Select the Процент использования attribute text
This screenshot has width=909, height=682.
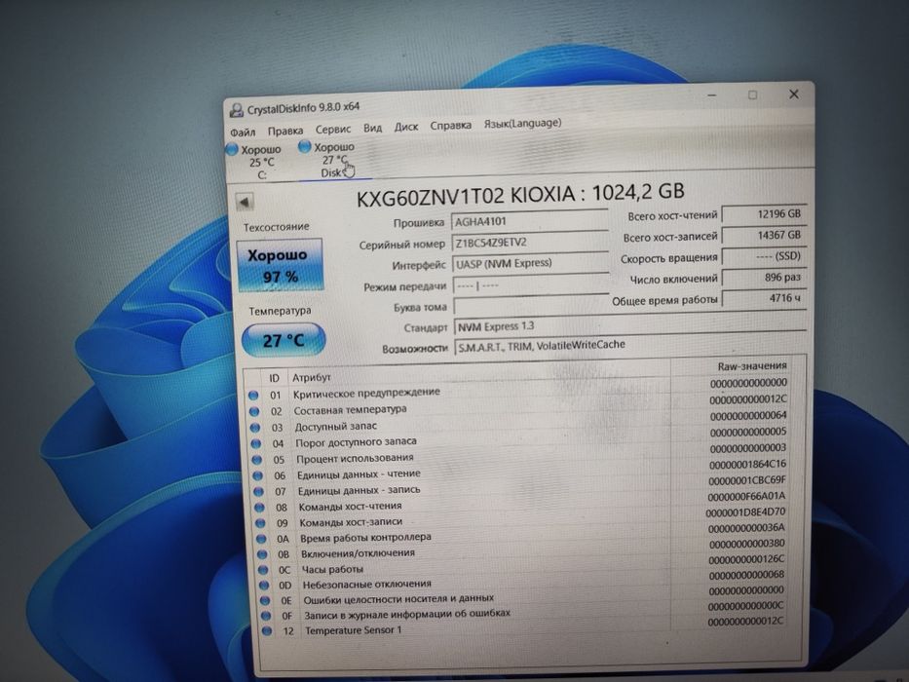click(355, 458)
